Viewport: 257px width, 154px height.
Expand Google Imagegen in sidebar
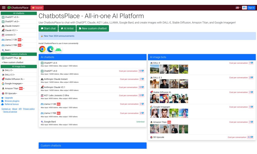(19, 84)
